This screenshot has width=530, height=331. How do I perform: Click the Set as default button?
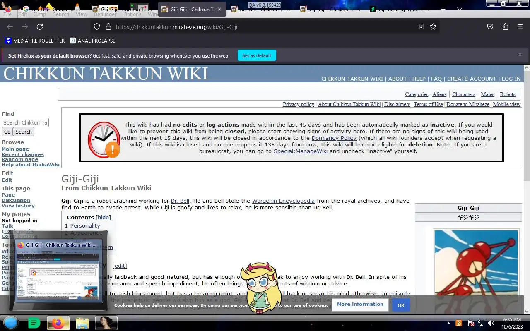[x=257, y=55]
